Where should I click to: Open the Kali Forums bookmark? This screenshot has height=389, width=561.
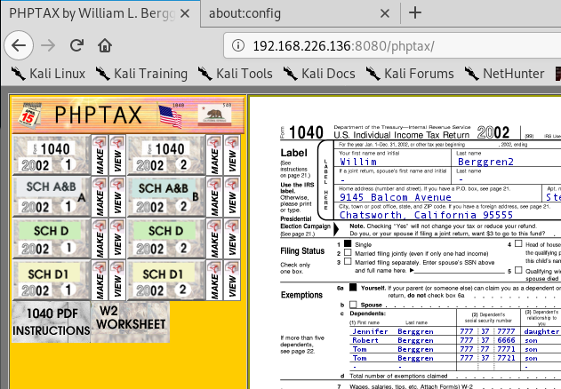tap(410, 74)
